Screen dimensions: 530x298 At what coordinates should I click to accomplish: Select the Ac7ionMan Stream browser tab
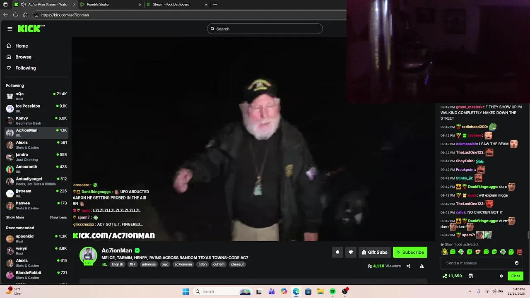[x=45, y=5]
